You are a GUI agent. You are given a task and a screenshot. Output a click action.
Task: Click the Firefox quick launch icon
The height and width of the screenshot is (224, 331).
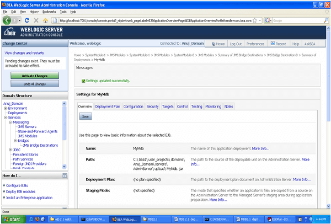click(38, 219)
